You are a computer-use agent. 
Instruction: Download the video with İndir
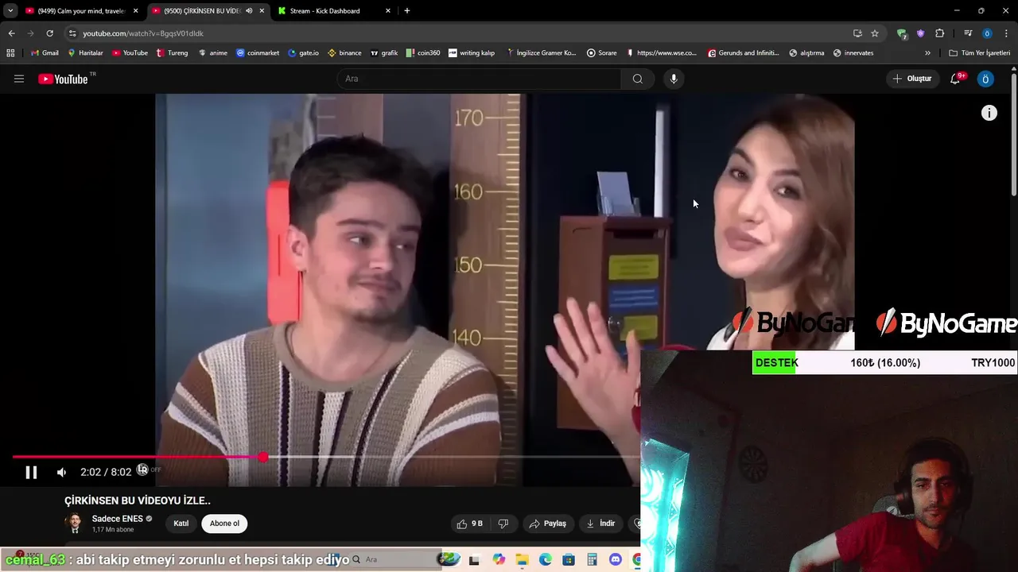click(600, 524)
